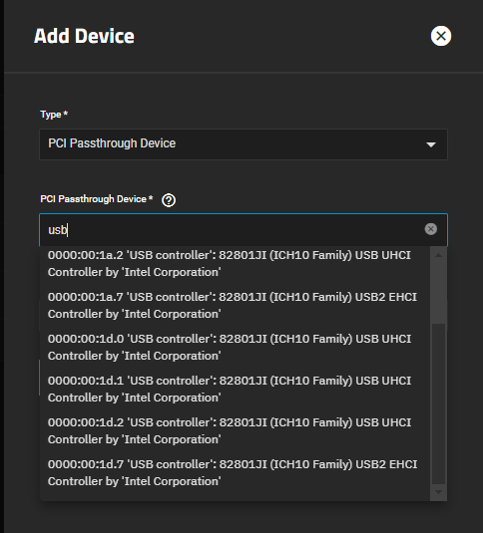Image resolution: width=483 pixels, height=533 pixels.
Task: Select device 0000:00:1a.2 USB UHCI Controller
Action: coord(235,263)
